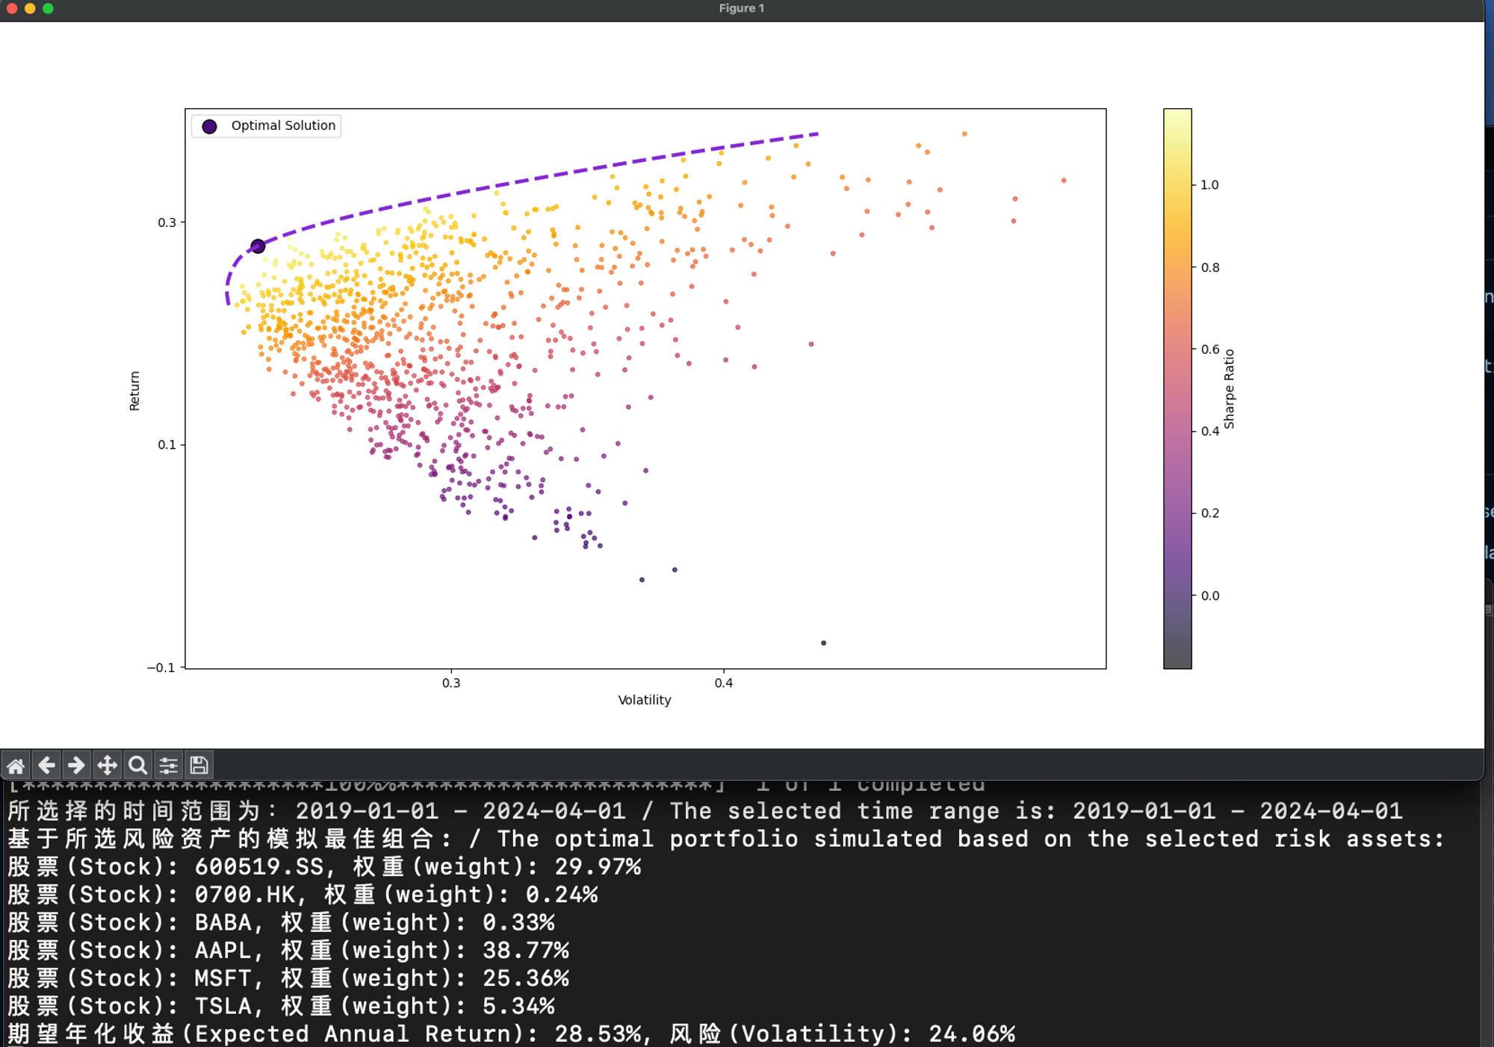
Task: Click the 1.0 tick on the colorbar
Action: point(1209,184)
